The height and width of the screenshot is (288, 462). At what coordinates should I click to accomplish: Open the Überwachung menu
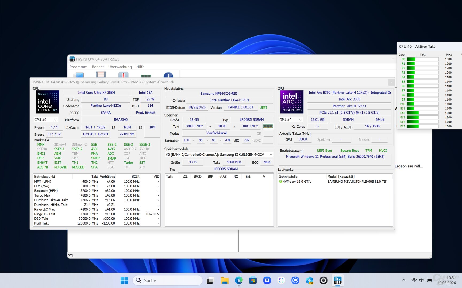[120, 67]
